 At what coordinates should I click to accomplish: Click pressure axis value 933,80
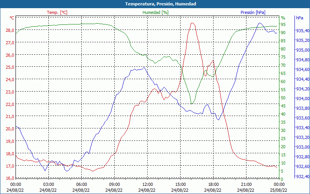coord(303,108)
